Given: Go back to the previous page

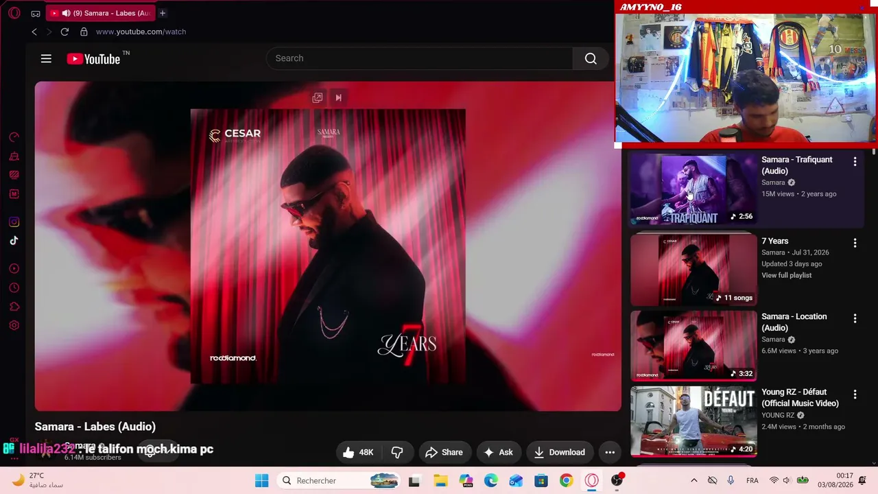Looking at the screenshot, I should coord(34,32).
